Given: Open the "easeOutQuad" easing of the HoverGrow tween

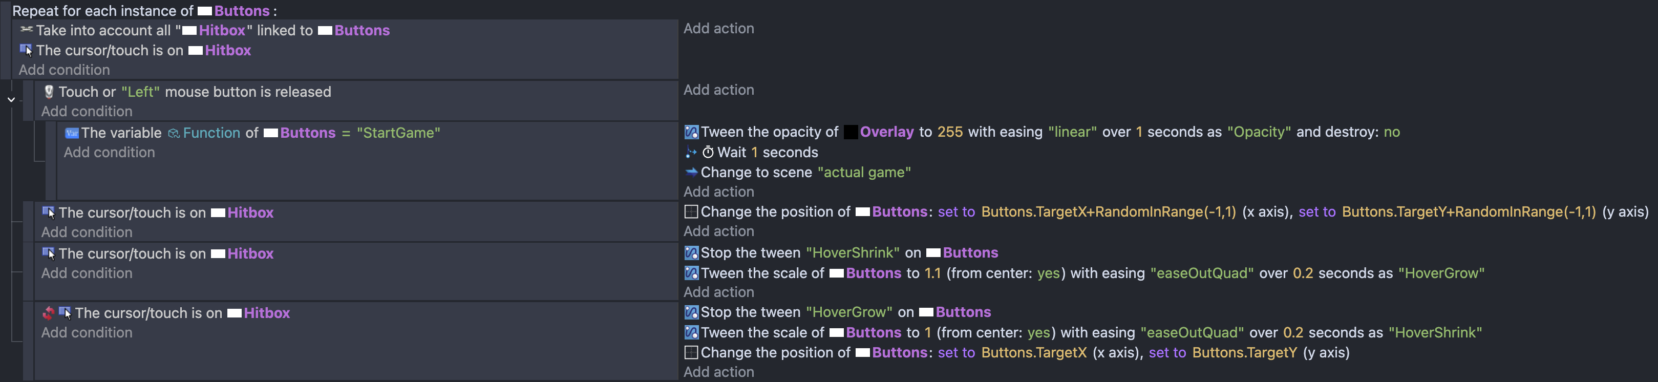Looking at the screenshot, I should (x=1202, y=273).
